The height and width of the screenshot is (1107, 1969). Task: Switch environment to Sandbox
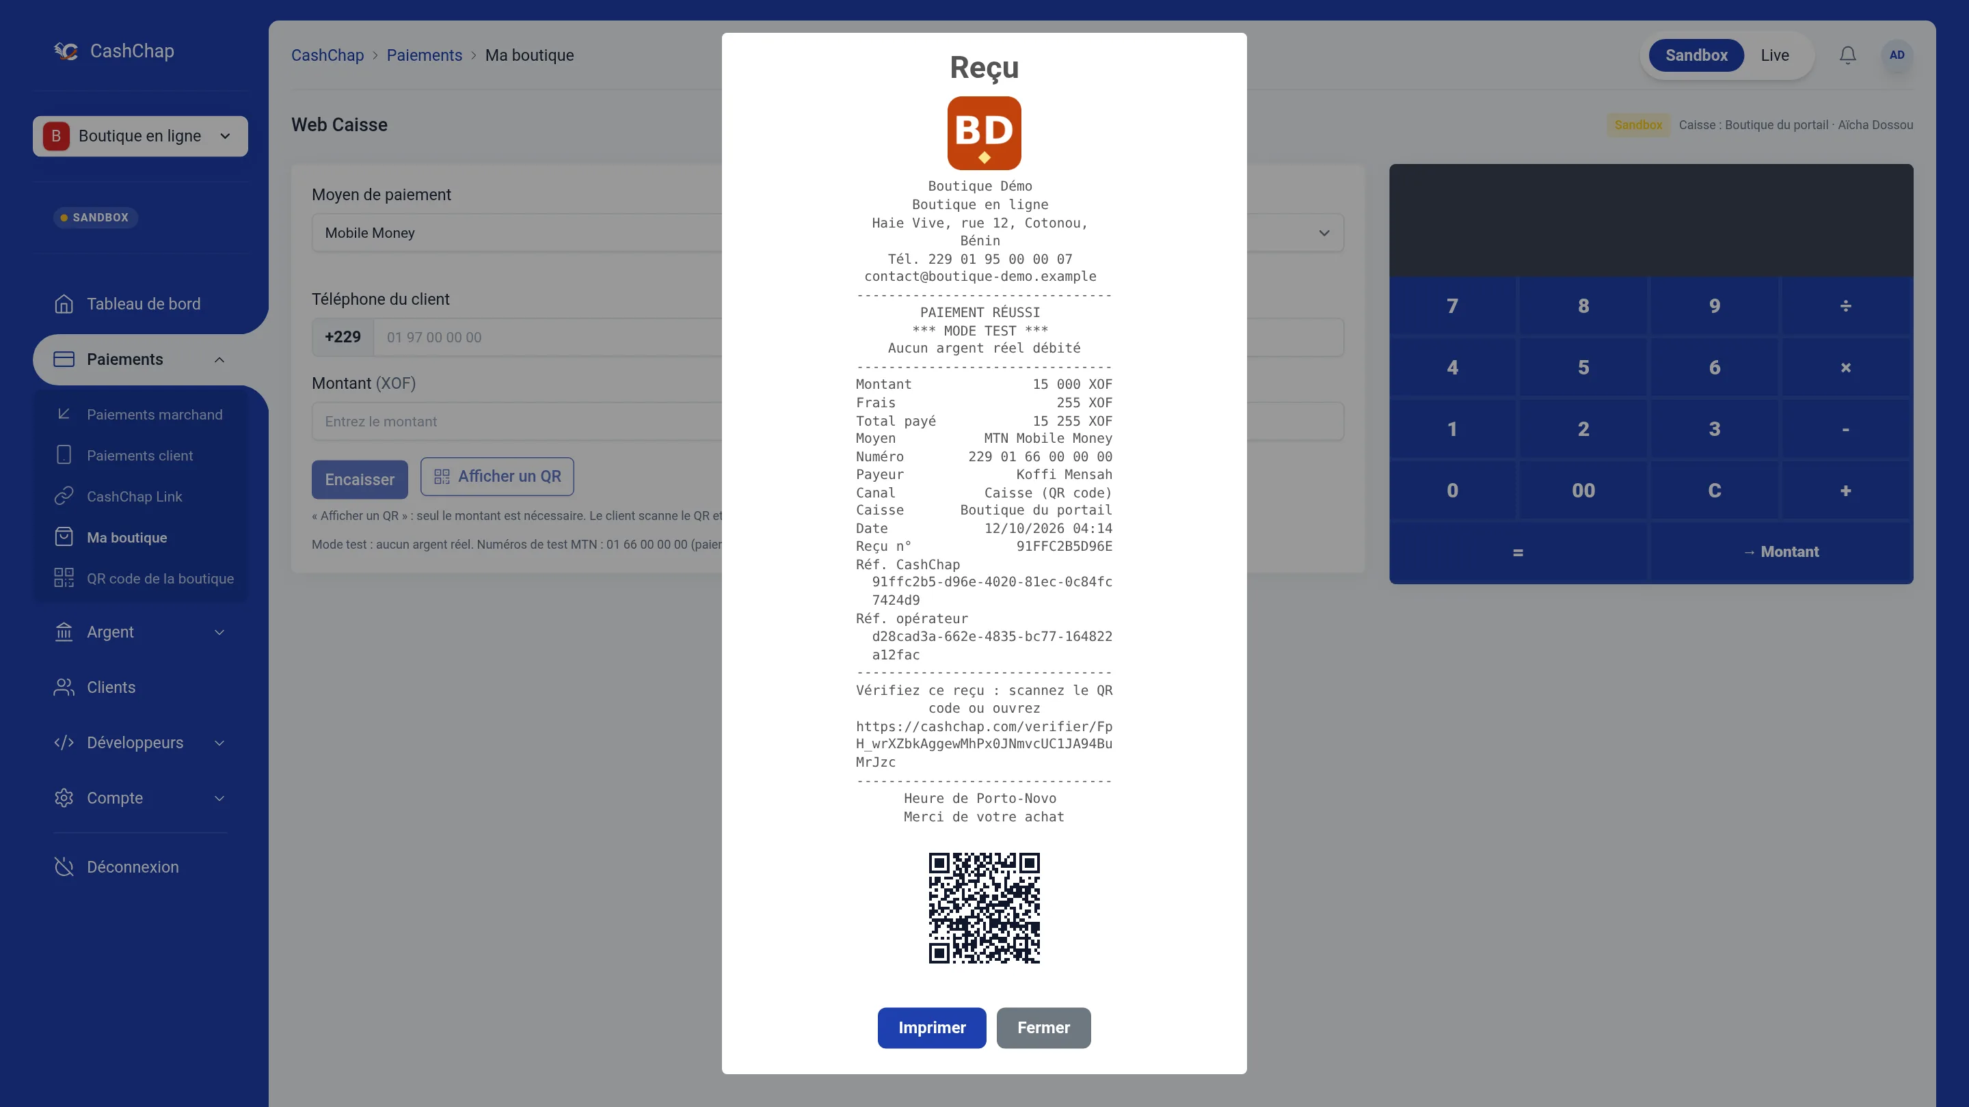(1696, 55)
